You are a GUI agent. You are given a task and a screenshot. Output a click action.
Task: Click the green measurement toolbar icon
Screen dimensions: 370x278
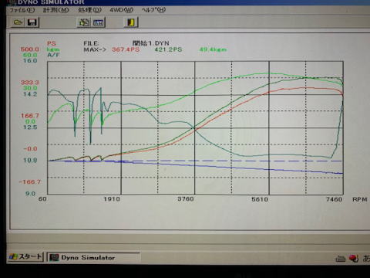(x=84, y=22)
